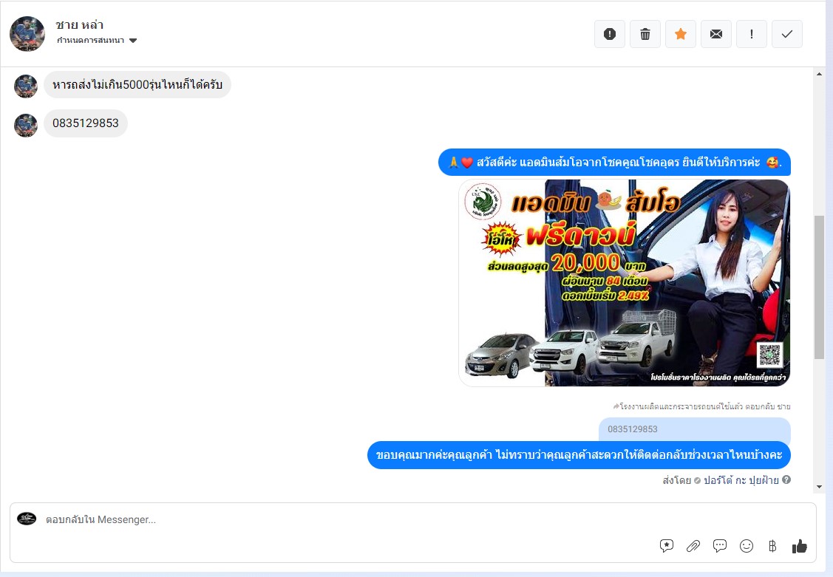Screen dimensions: 833x577
Task: Click message หารถส่งไม่เกิน5000รุ่นไหนก็ได้ครับ
Action: (x=137, y=84)
